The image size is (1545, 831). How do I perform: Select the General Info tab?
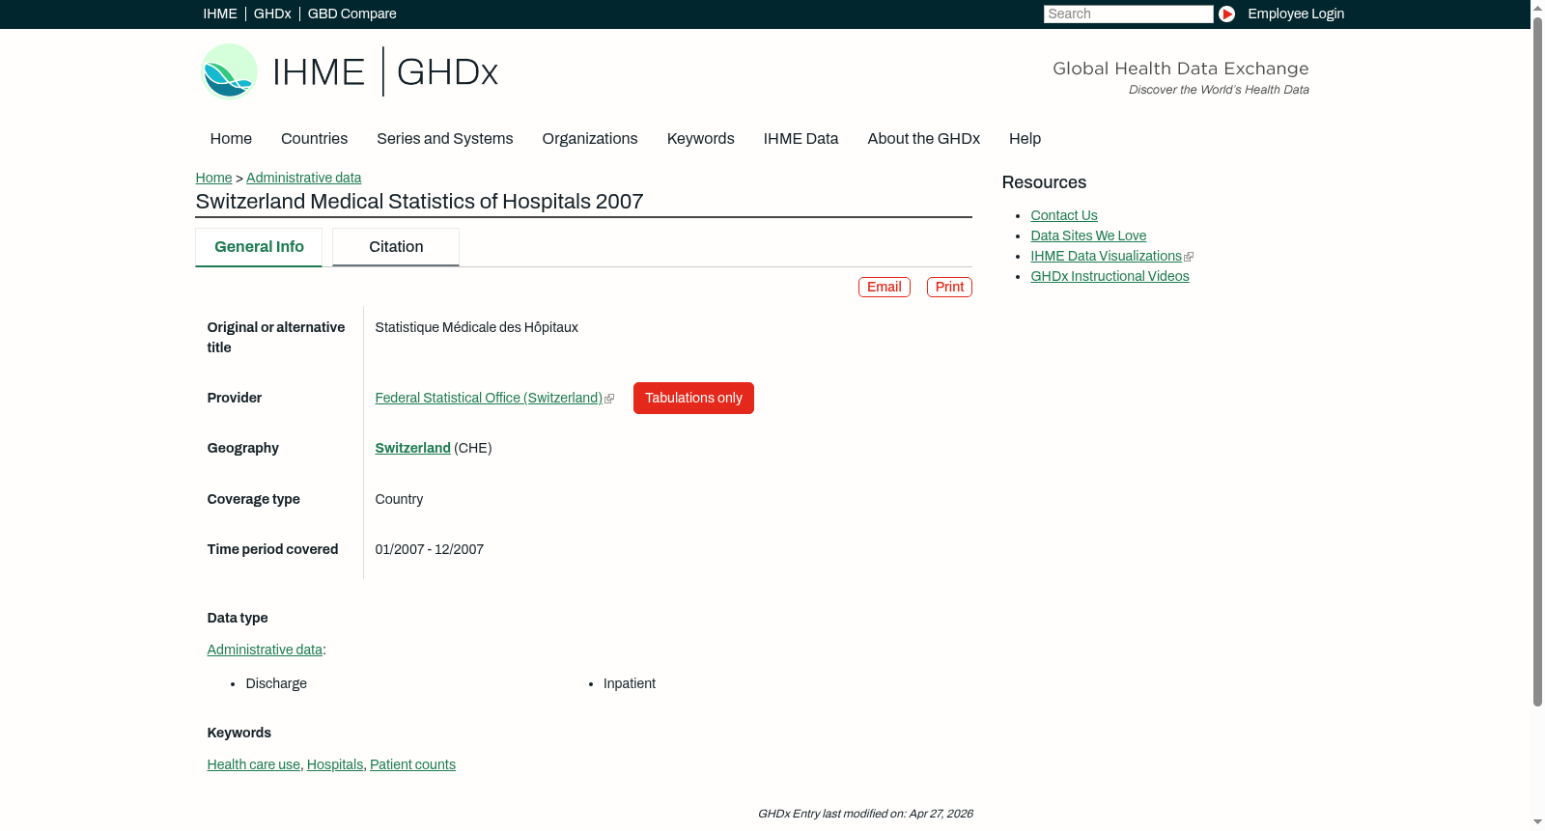(x=259, y=247)
